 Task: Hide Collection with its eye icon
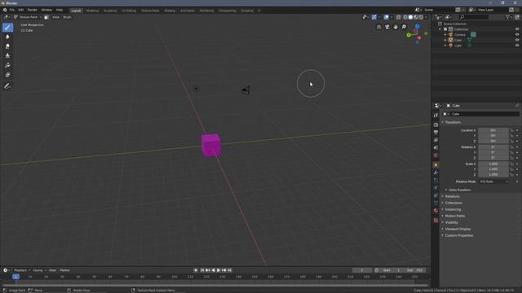[517, 29]
